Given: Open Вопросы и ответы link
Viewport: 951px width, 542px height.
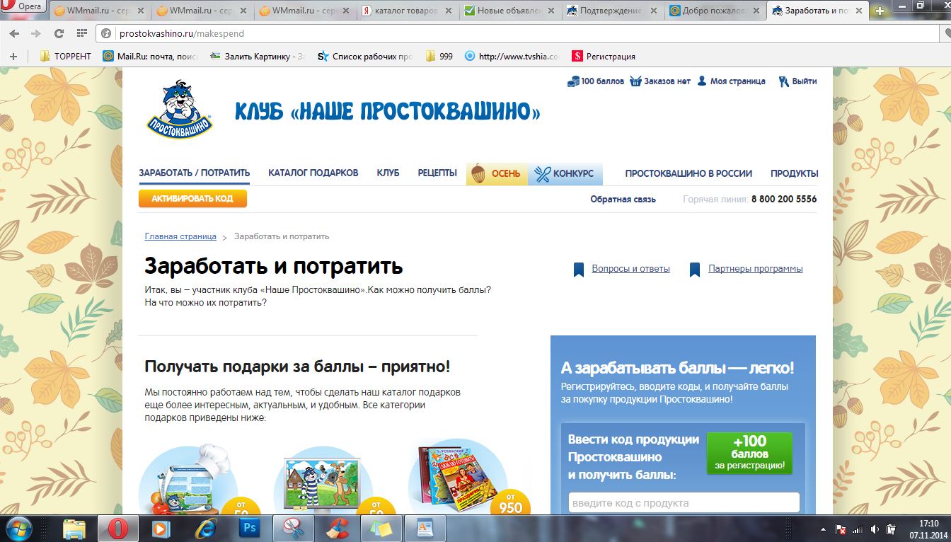Looking at the screenshot, I should (630, 269).
